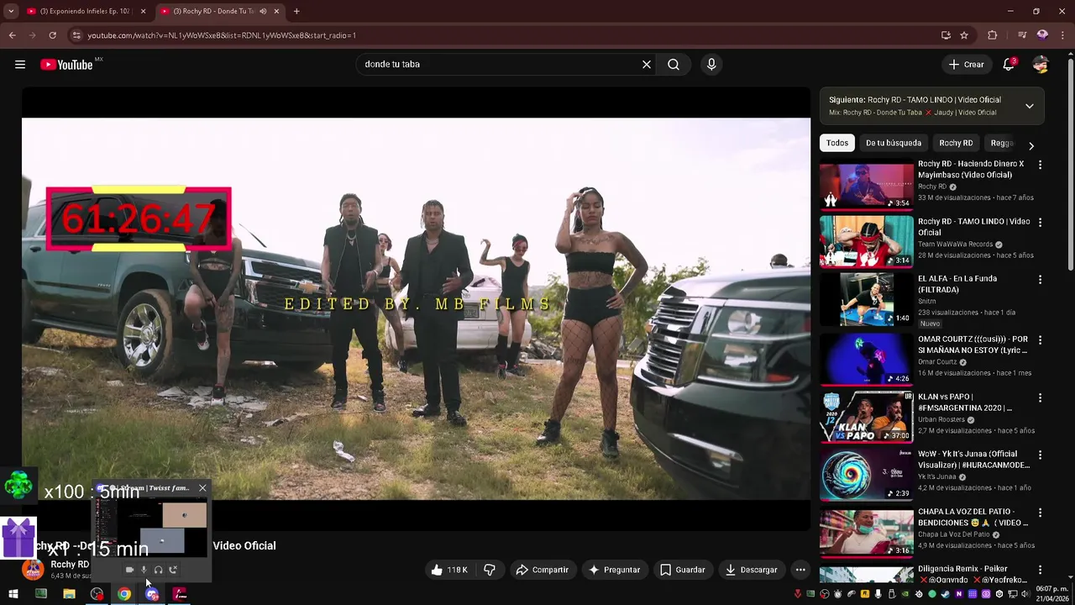The image size is (1075, 605).
Task: Mute the Rochy RD tab audio icon
Action: pyautogui.click(x=263, y=11)
